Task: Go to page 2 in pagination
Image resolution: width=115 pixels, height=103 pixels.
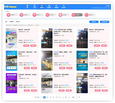Action: point(48,97)
